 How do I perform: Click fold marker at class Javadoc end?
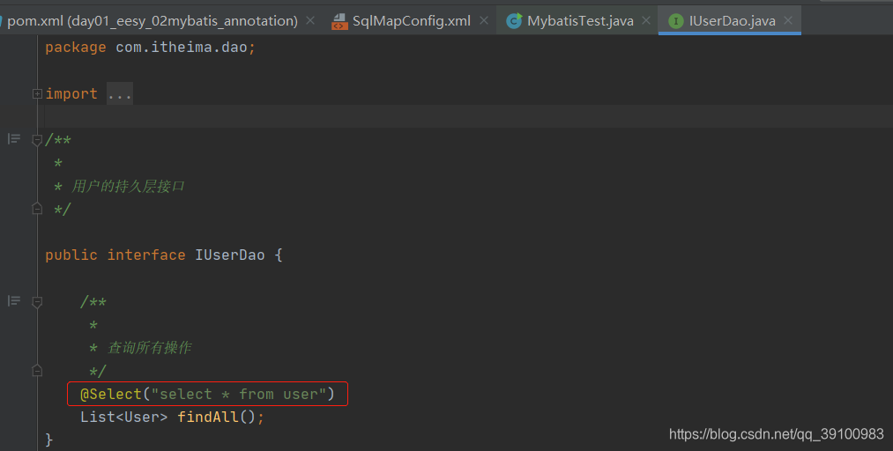(37, 208)
